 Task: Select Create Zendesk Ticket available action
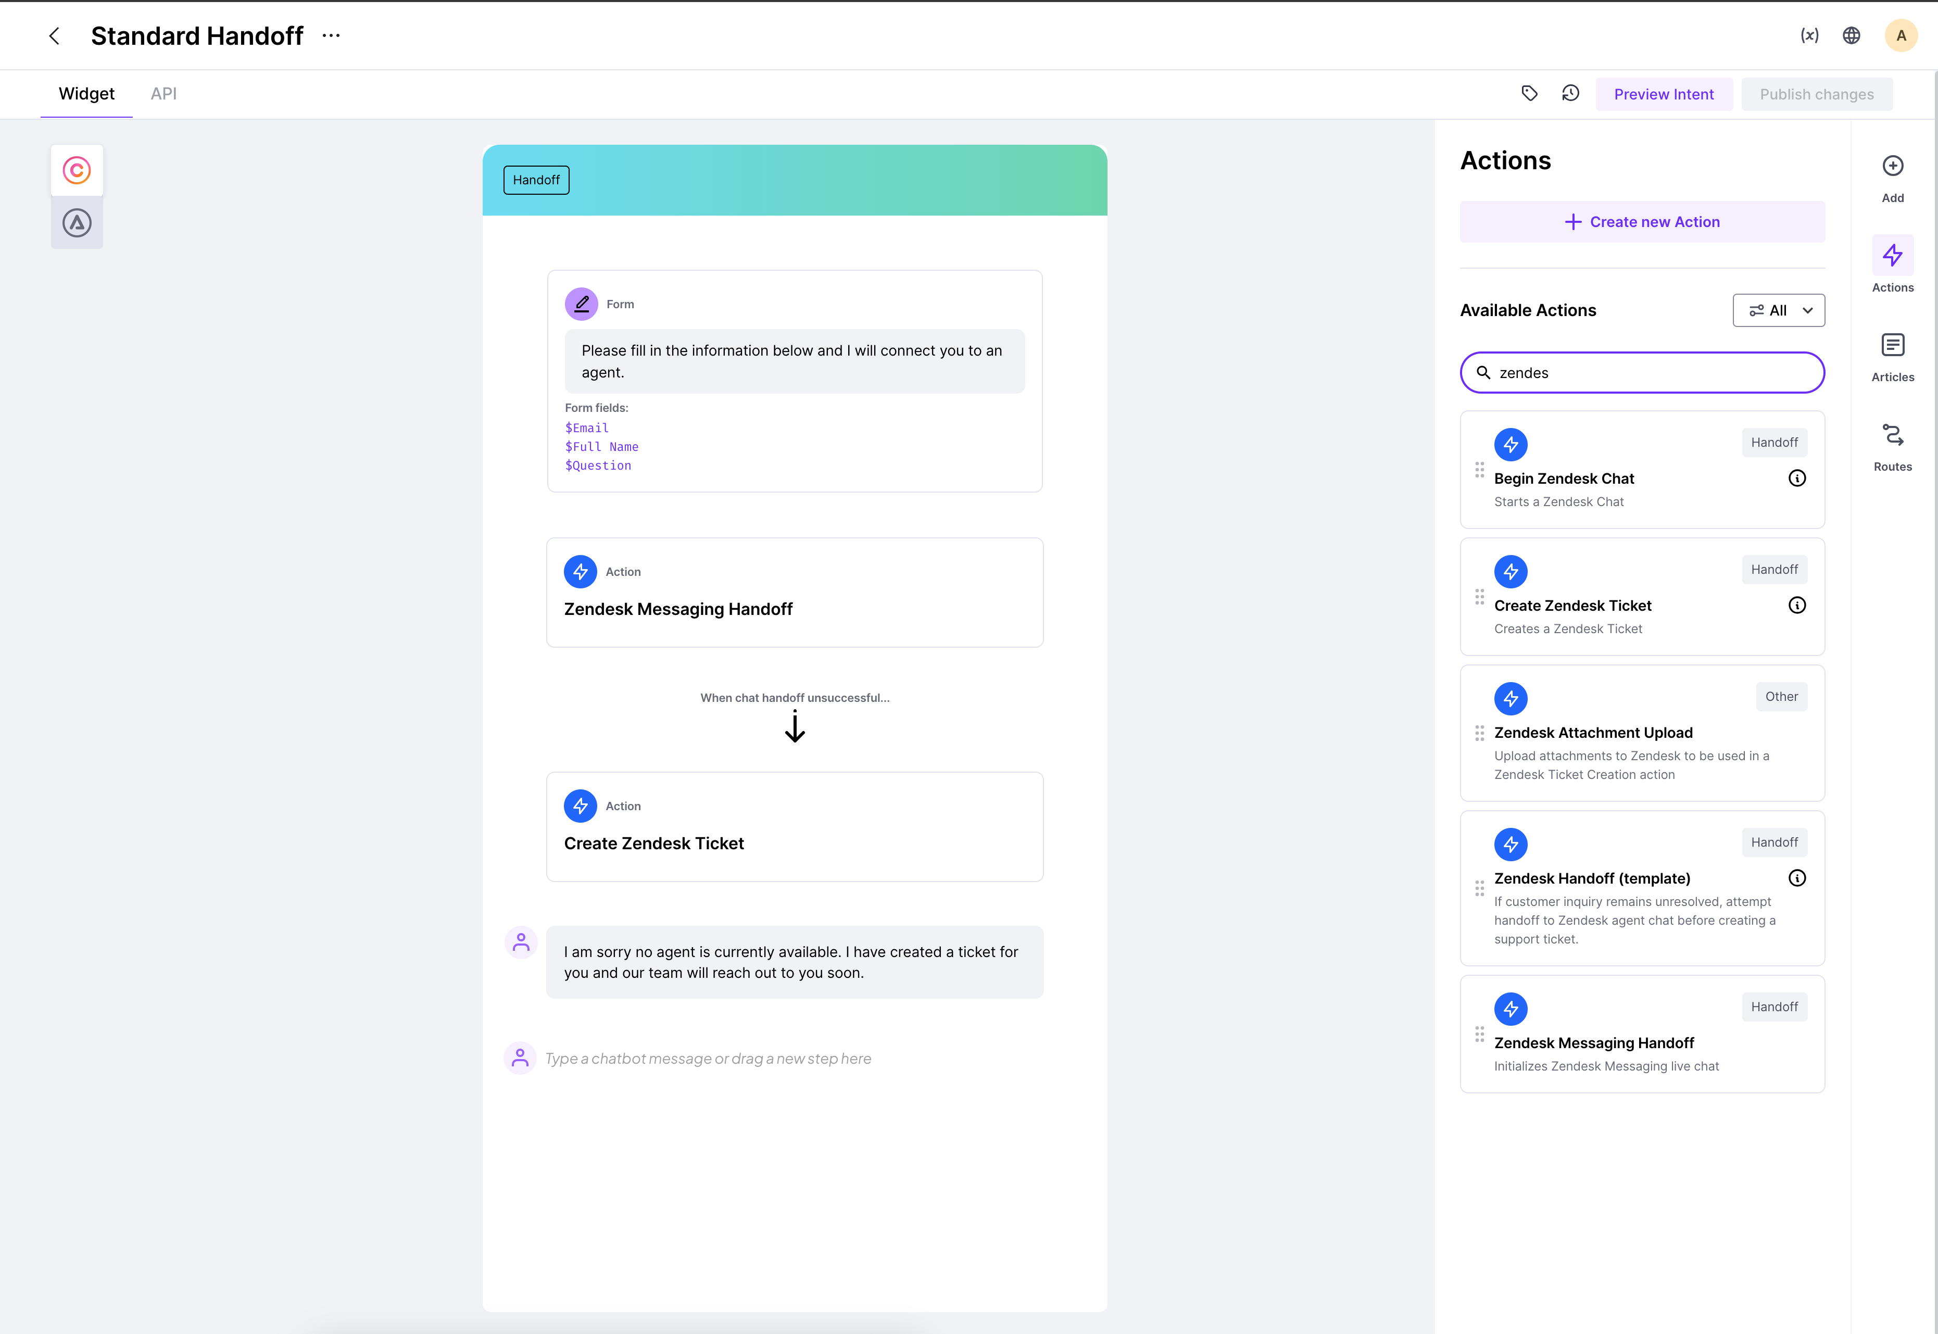(x=1641, y=597)
